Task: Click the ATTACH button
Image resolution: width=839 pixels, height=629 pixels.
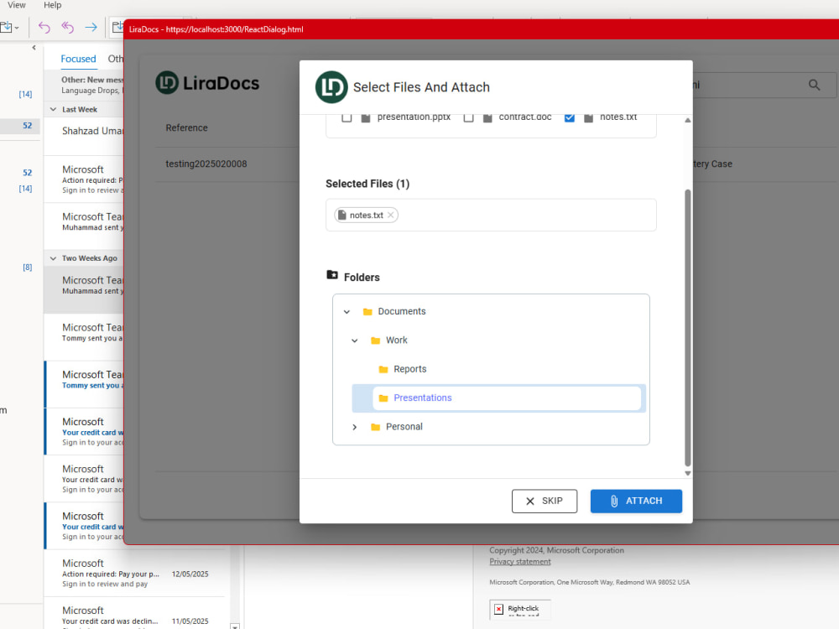Action: (x=636, y=502)
